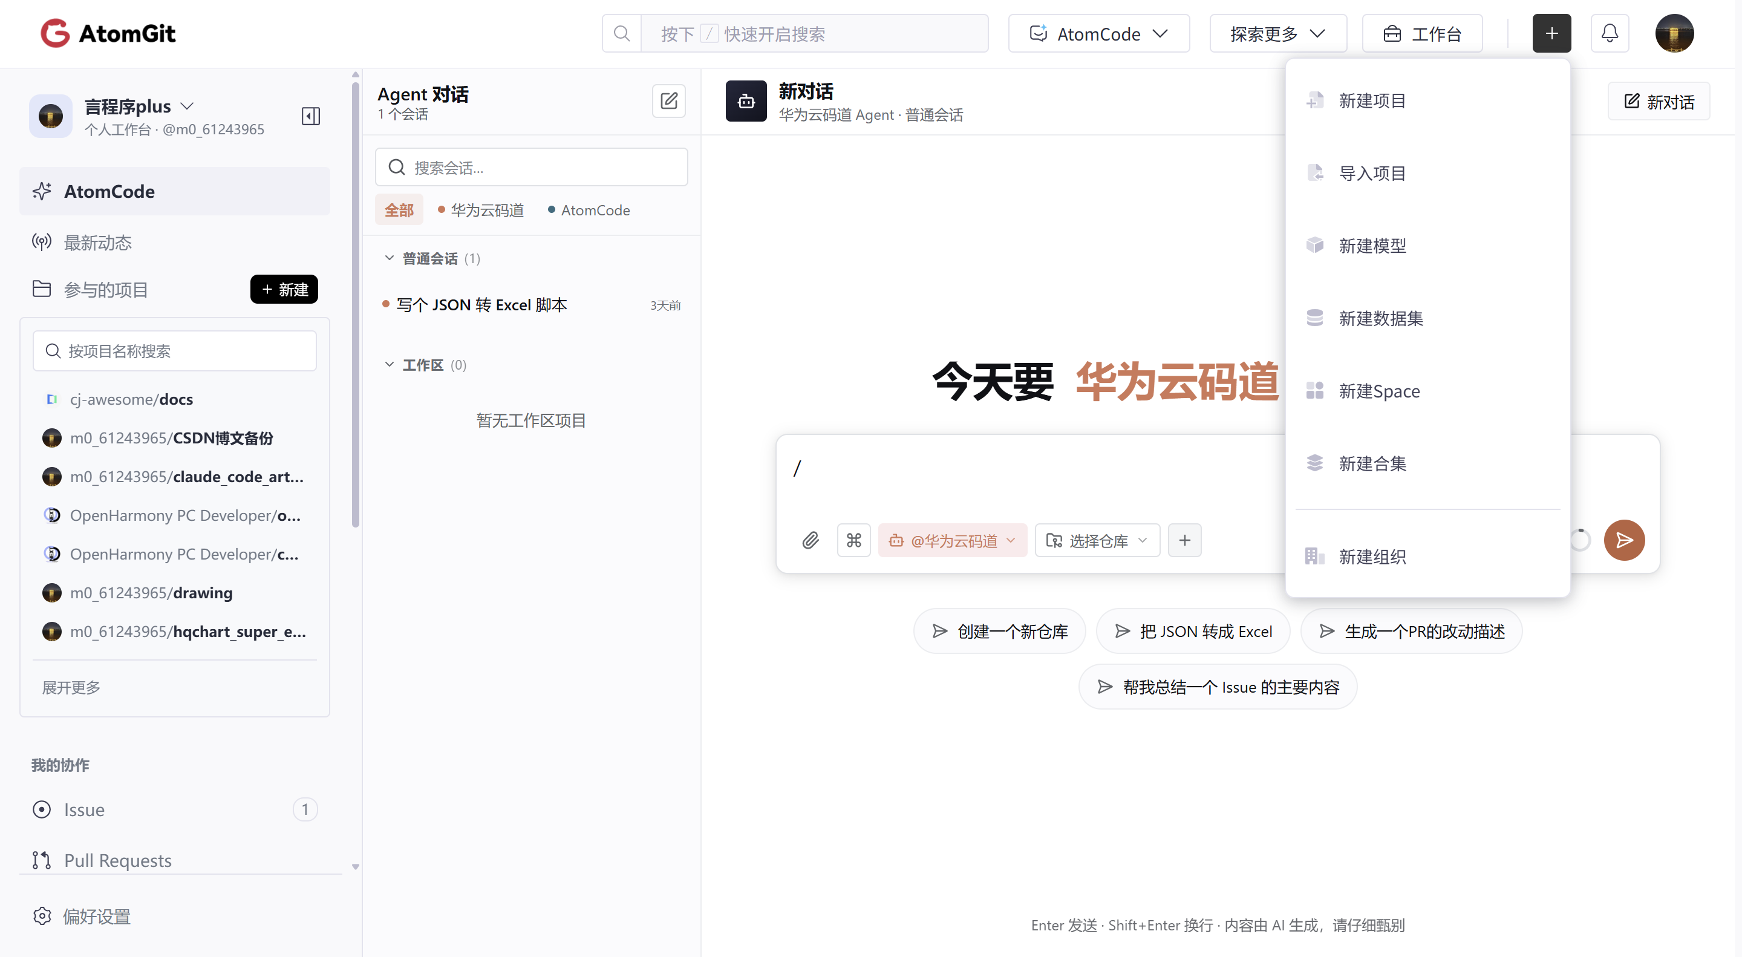
Task: Choose 导入项目 from the menu
Action: (x=1427, y=173)
